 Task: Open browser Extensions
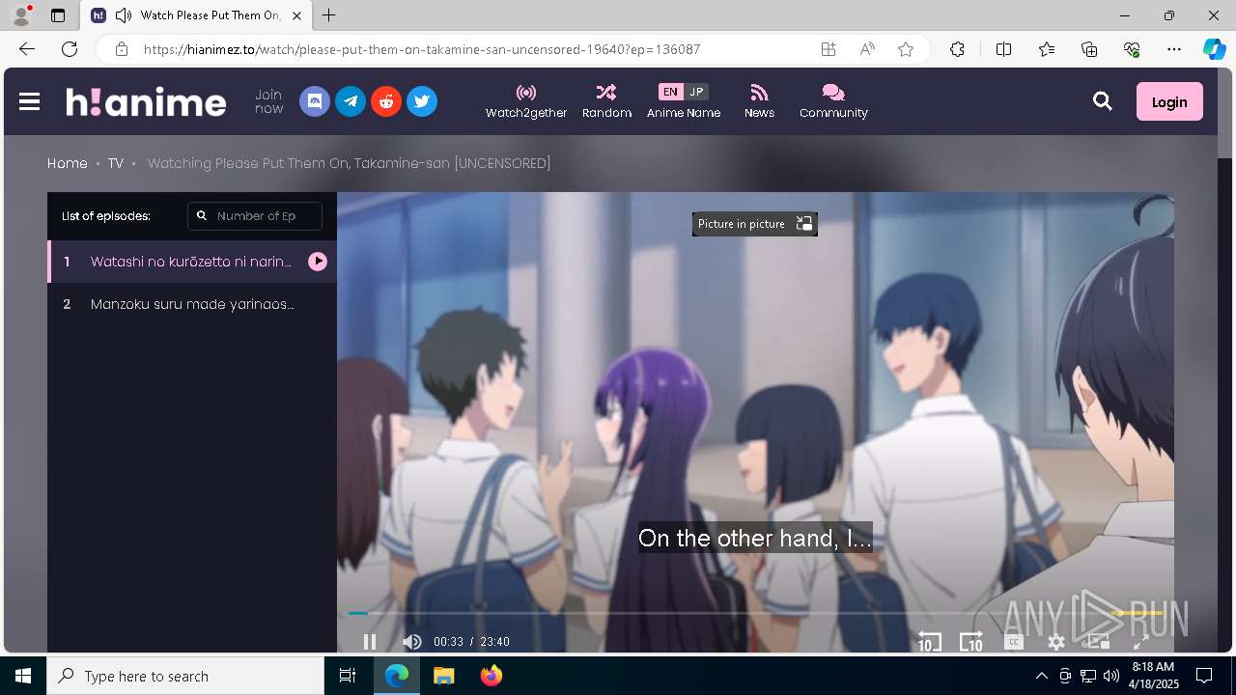[x=957, y=49]
